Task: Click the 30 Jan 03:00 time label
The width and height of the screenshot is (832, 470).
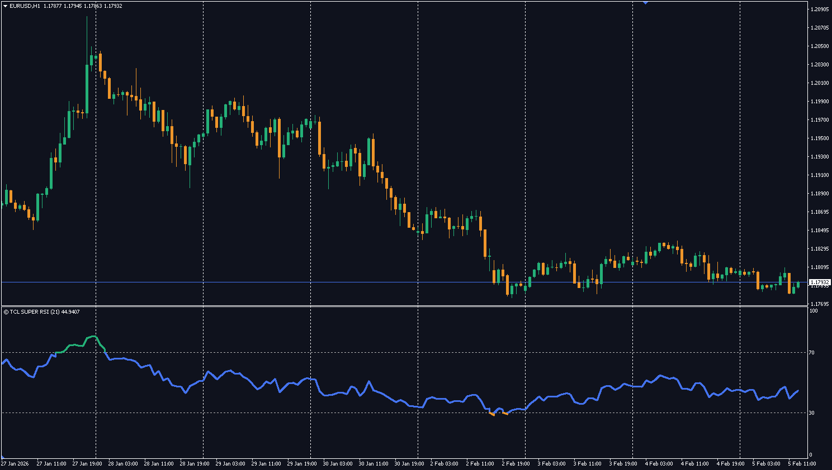Action: pyautogui.click(x=338, y=464)
